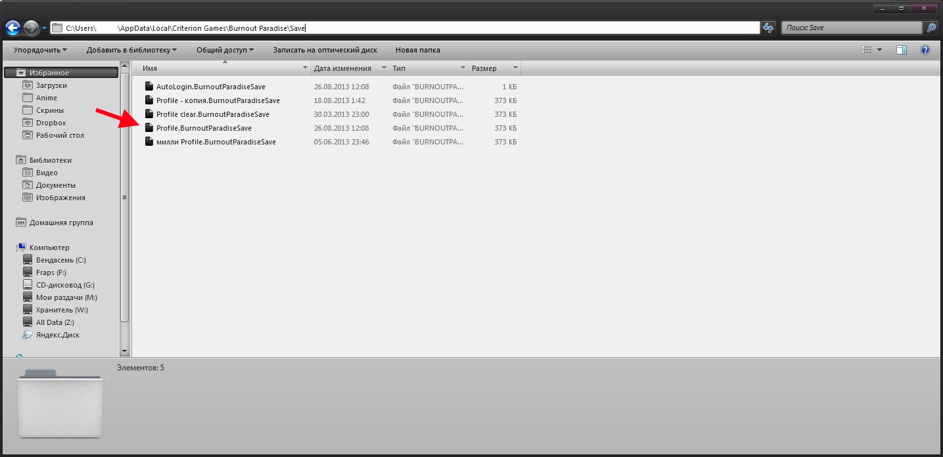Viewport: 943px width, 457px height.
Task: Click date cell "05.06.2013 23:46"
Action: pos(342,142)
